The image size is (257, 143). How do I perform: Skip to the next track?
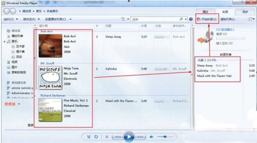click(x=140, y=137)
